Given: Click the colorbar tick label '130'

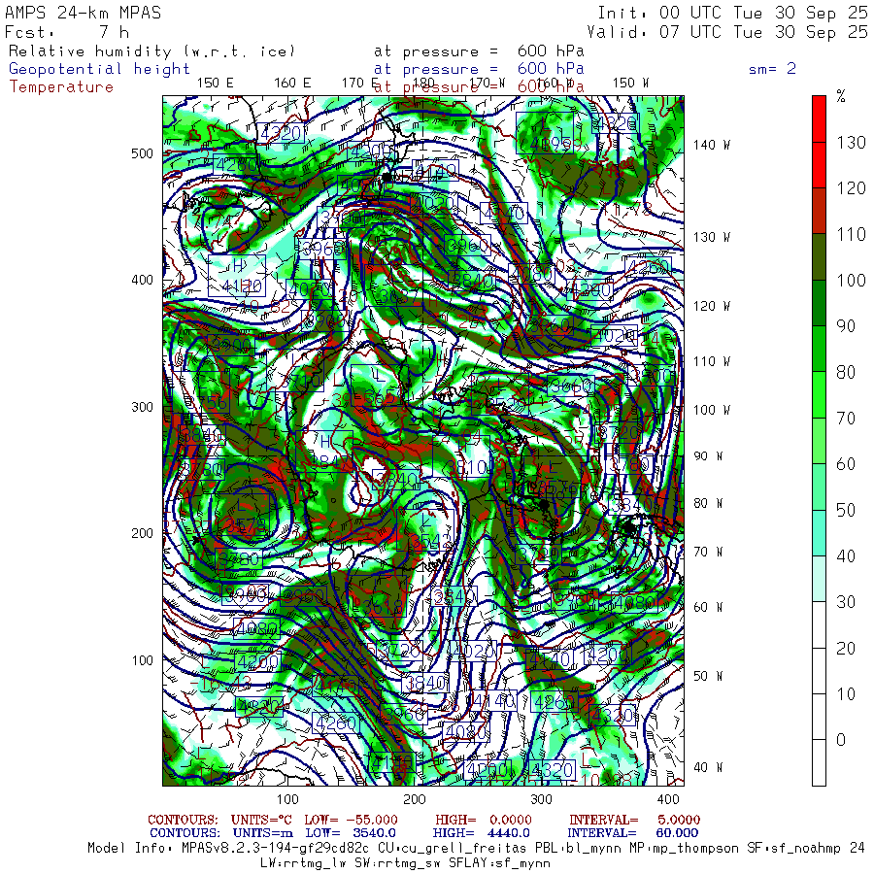Looking at the screenshot, I should [x=851, y=143].
